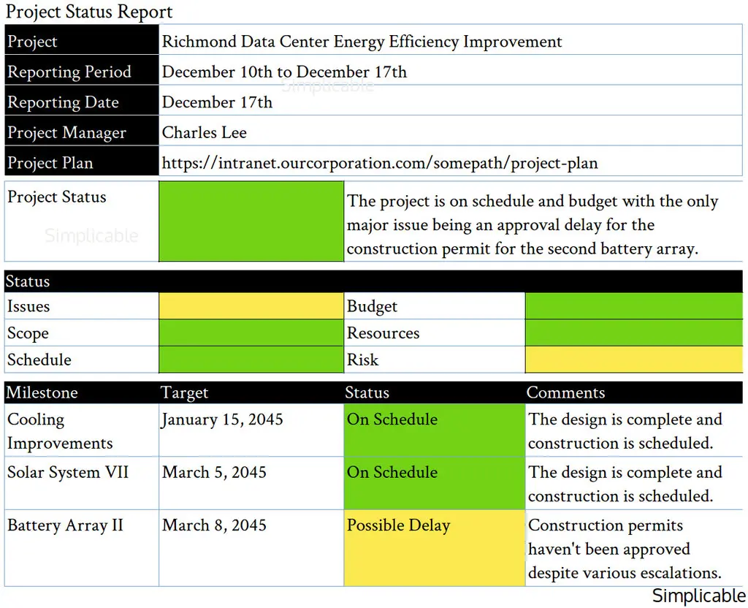The image size is (748, 608).
Task: Select the "January 15, 2045" target date
Action: tap(222, 419)
